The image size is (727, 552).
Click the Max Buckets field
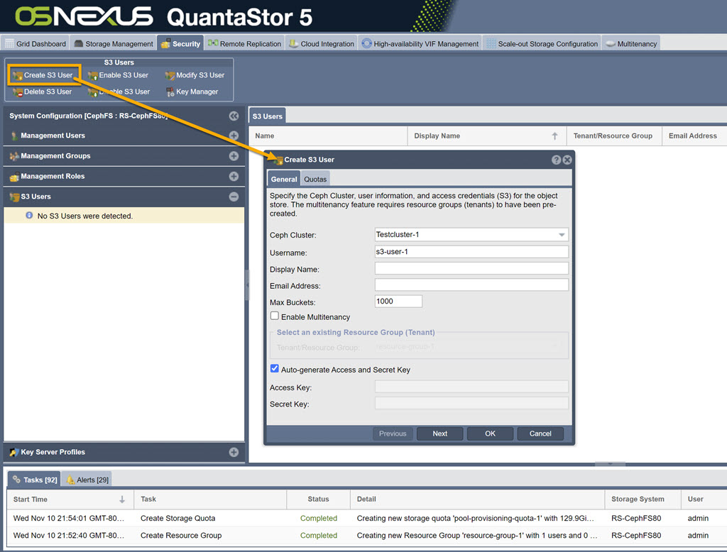pyautogui.click(x=398, y=302)
